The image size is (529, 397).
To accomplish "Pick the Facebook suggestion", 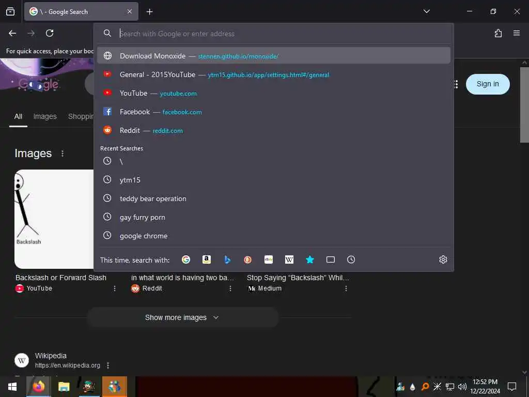I will click(274, 112).
